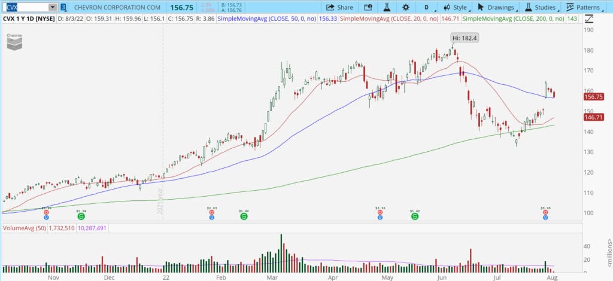Click the 180 level on price axis

pyautogui.click(x=589, y=50)
